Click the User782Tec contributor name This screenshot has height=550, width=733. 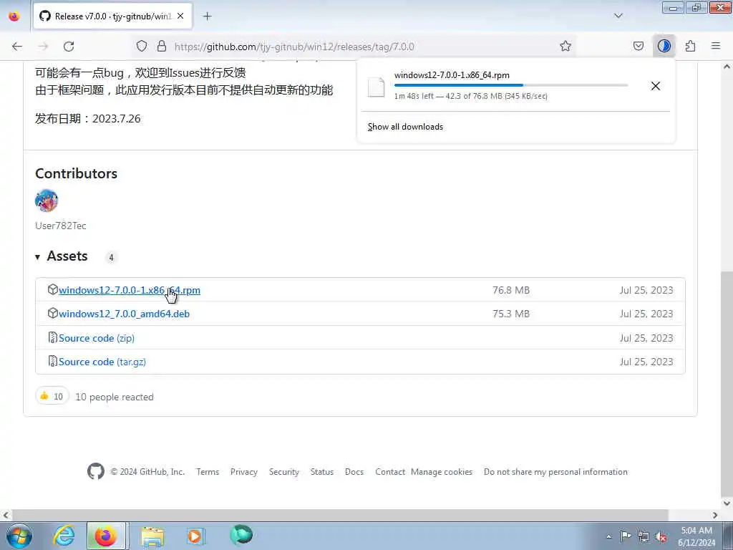[x=61, y=226]
